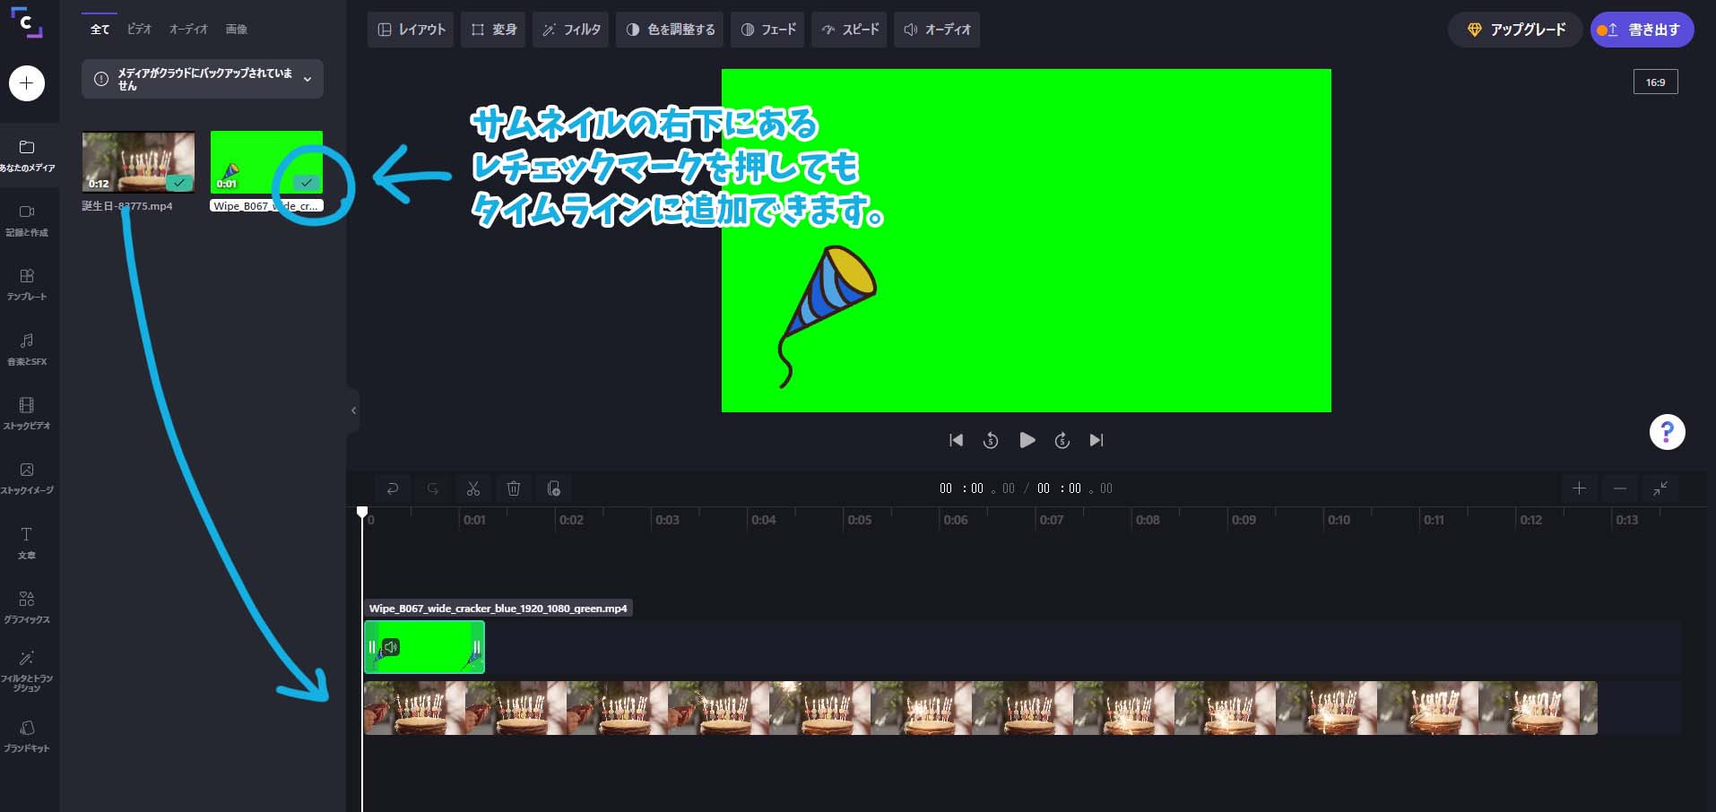Image resolution: width=1716 pixels, height=812 pixels.
Task: Switch to the オーディオ media tab
Action: click(188, 30)
